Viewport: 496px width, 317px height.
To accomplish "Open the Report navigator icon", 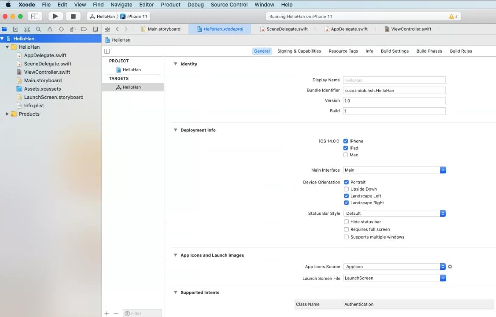I will coord(95,29).
